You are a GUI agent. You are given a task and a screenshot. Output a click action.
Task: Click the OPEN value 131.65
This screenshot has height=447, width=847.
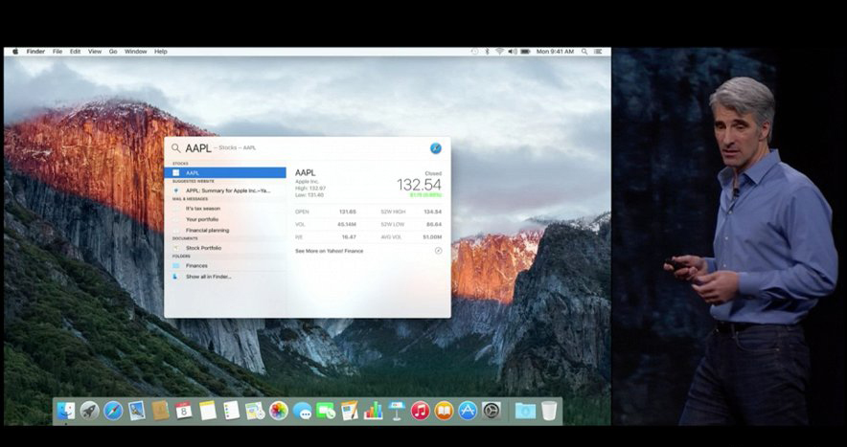coord(348,212)
